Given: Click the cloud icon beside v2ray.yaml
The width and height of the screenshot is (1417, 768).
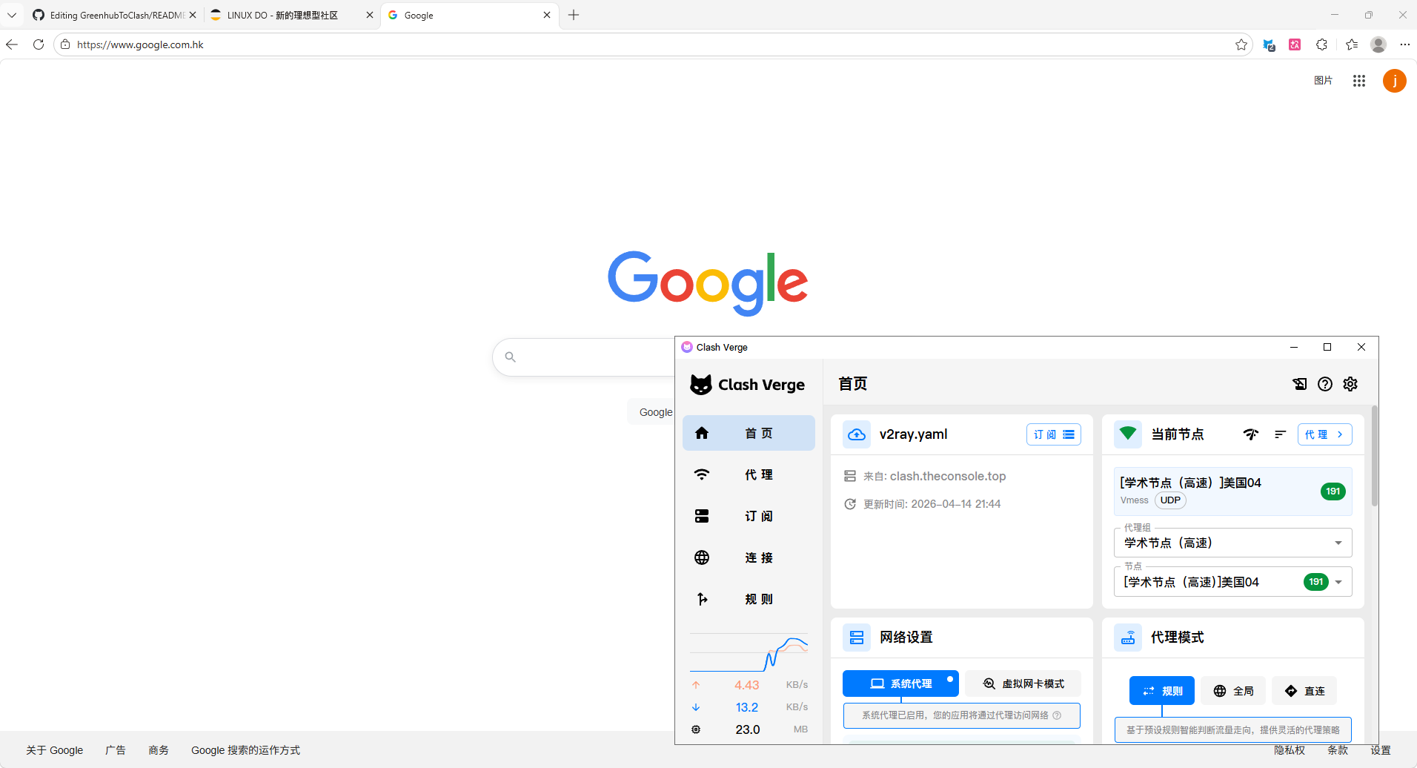Looking at the screenshot, I should 857,434.
